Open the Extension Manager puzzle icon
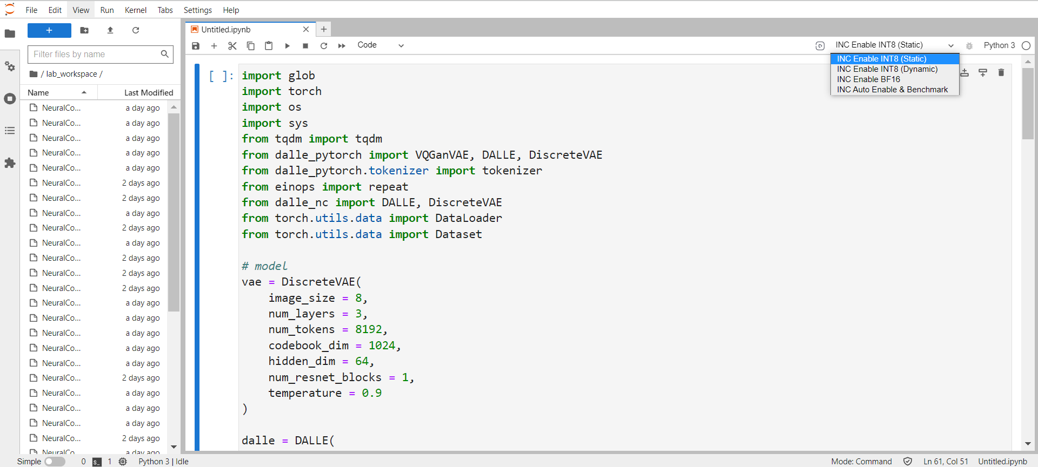Viewport: 1038px width, 467px height. tap(10, 163)
